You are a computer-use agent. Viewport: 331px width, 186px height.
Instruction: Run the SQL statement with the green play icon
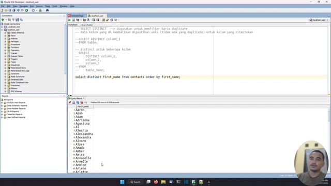point(69,20)
